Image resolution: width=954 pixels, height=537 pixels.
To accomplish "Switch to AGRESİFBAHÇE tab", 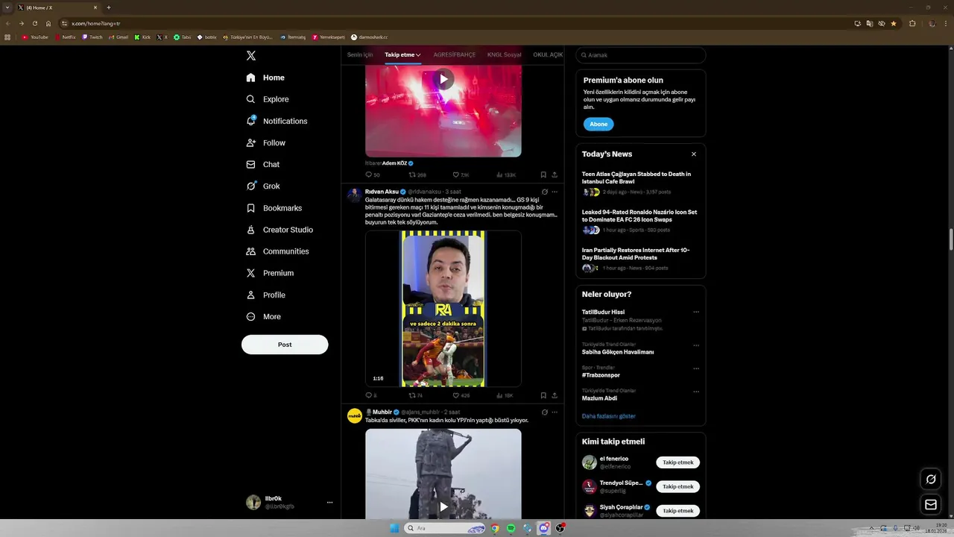I will coord(455,54).
